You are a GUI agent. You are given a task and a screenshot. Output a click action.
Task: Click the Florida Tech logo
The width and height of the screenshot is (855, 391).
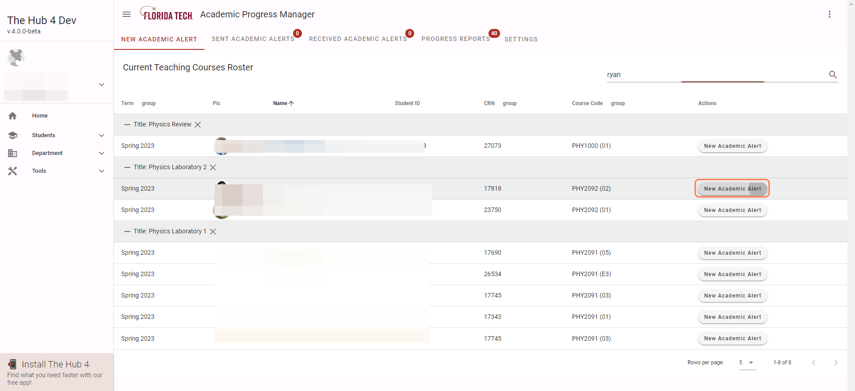tap(167, 14)
